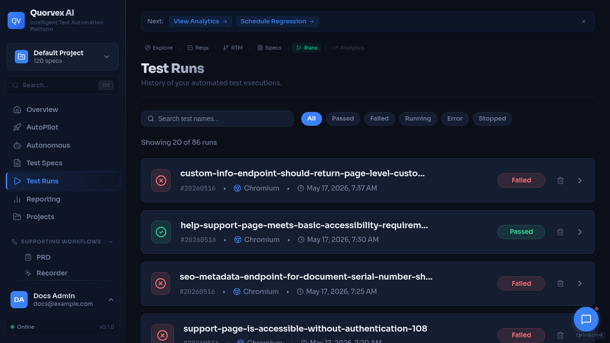Click the DA user avatar
The width and height of the screenshot is (610, 343).
(x=19, y=300)
